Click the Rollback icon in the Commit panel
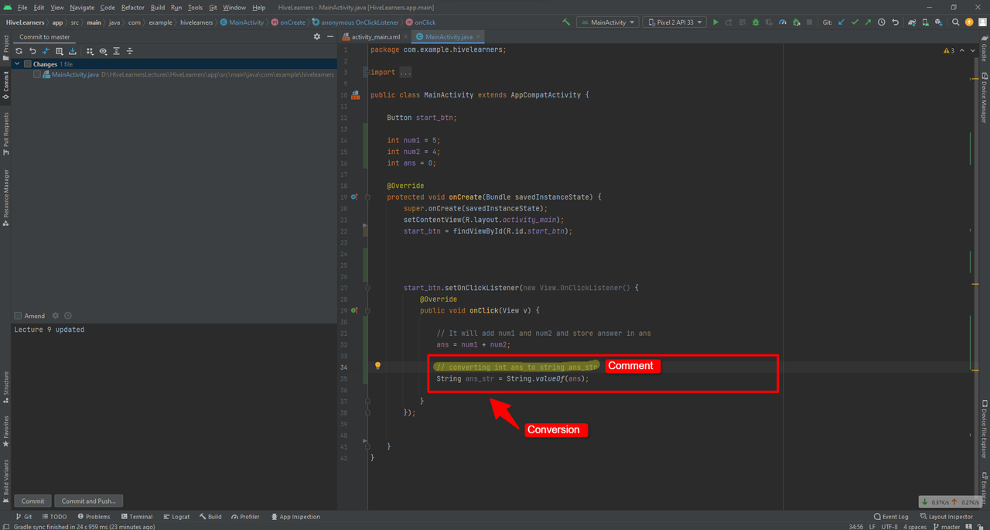990x530 pixels. pos(32,51)
